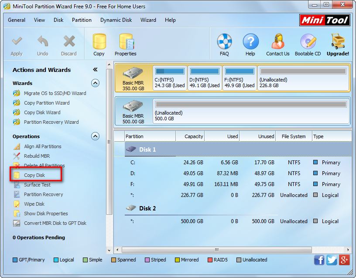Sort by the Unused column header
356x278 pixels.
click(257, 136)
